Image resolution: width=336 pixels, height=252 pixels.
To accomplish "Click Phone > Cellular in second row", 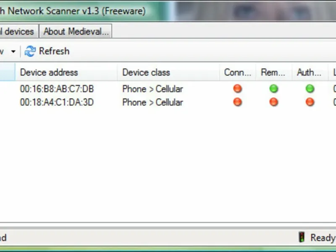I will click(152, 102).
